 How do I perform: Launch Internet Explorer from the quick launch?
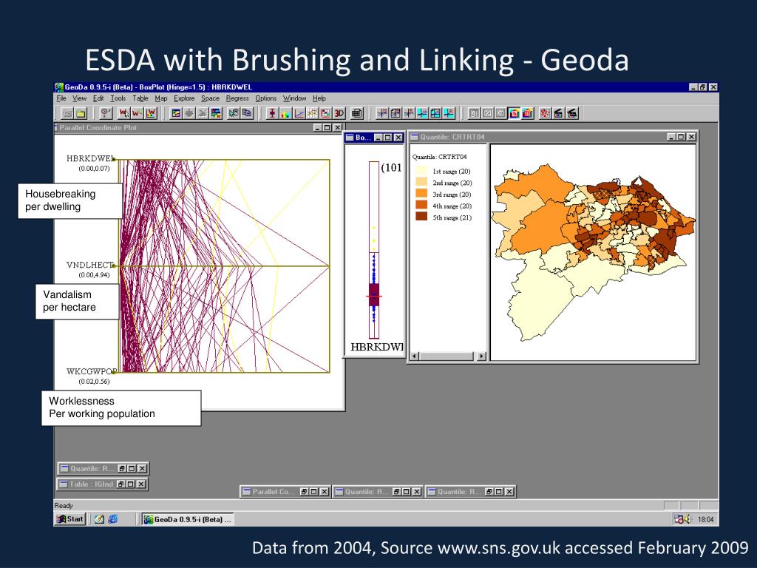pyautogui.click(x=113, y=519)
